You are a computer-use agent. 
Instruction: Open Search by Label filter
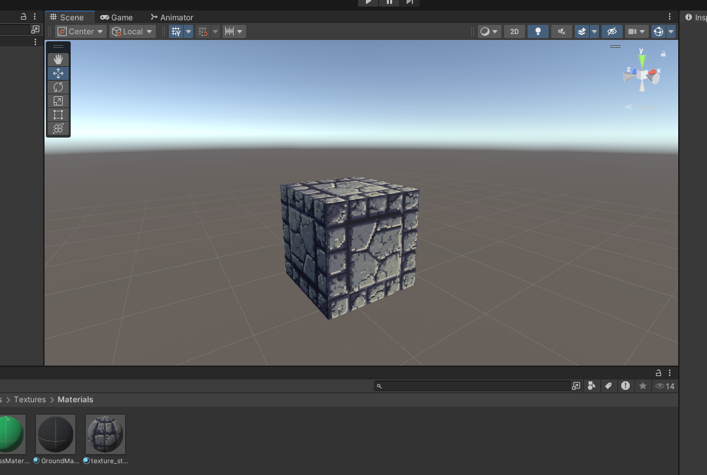pyautogui.click(x=608, y=386)
